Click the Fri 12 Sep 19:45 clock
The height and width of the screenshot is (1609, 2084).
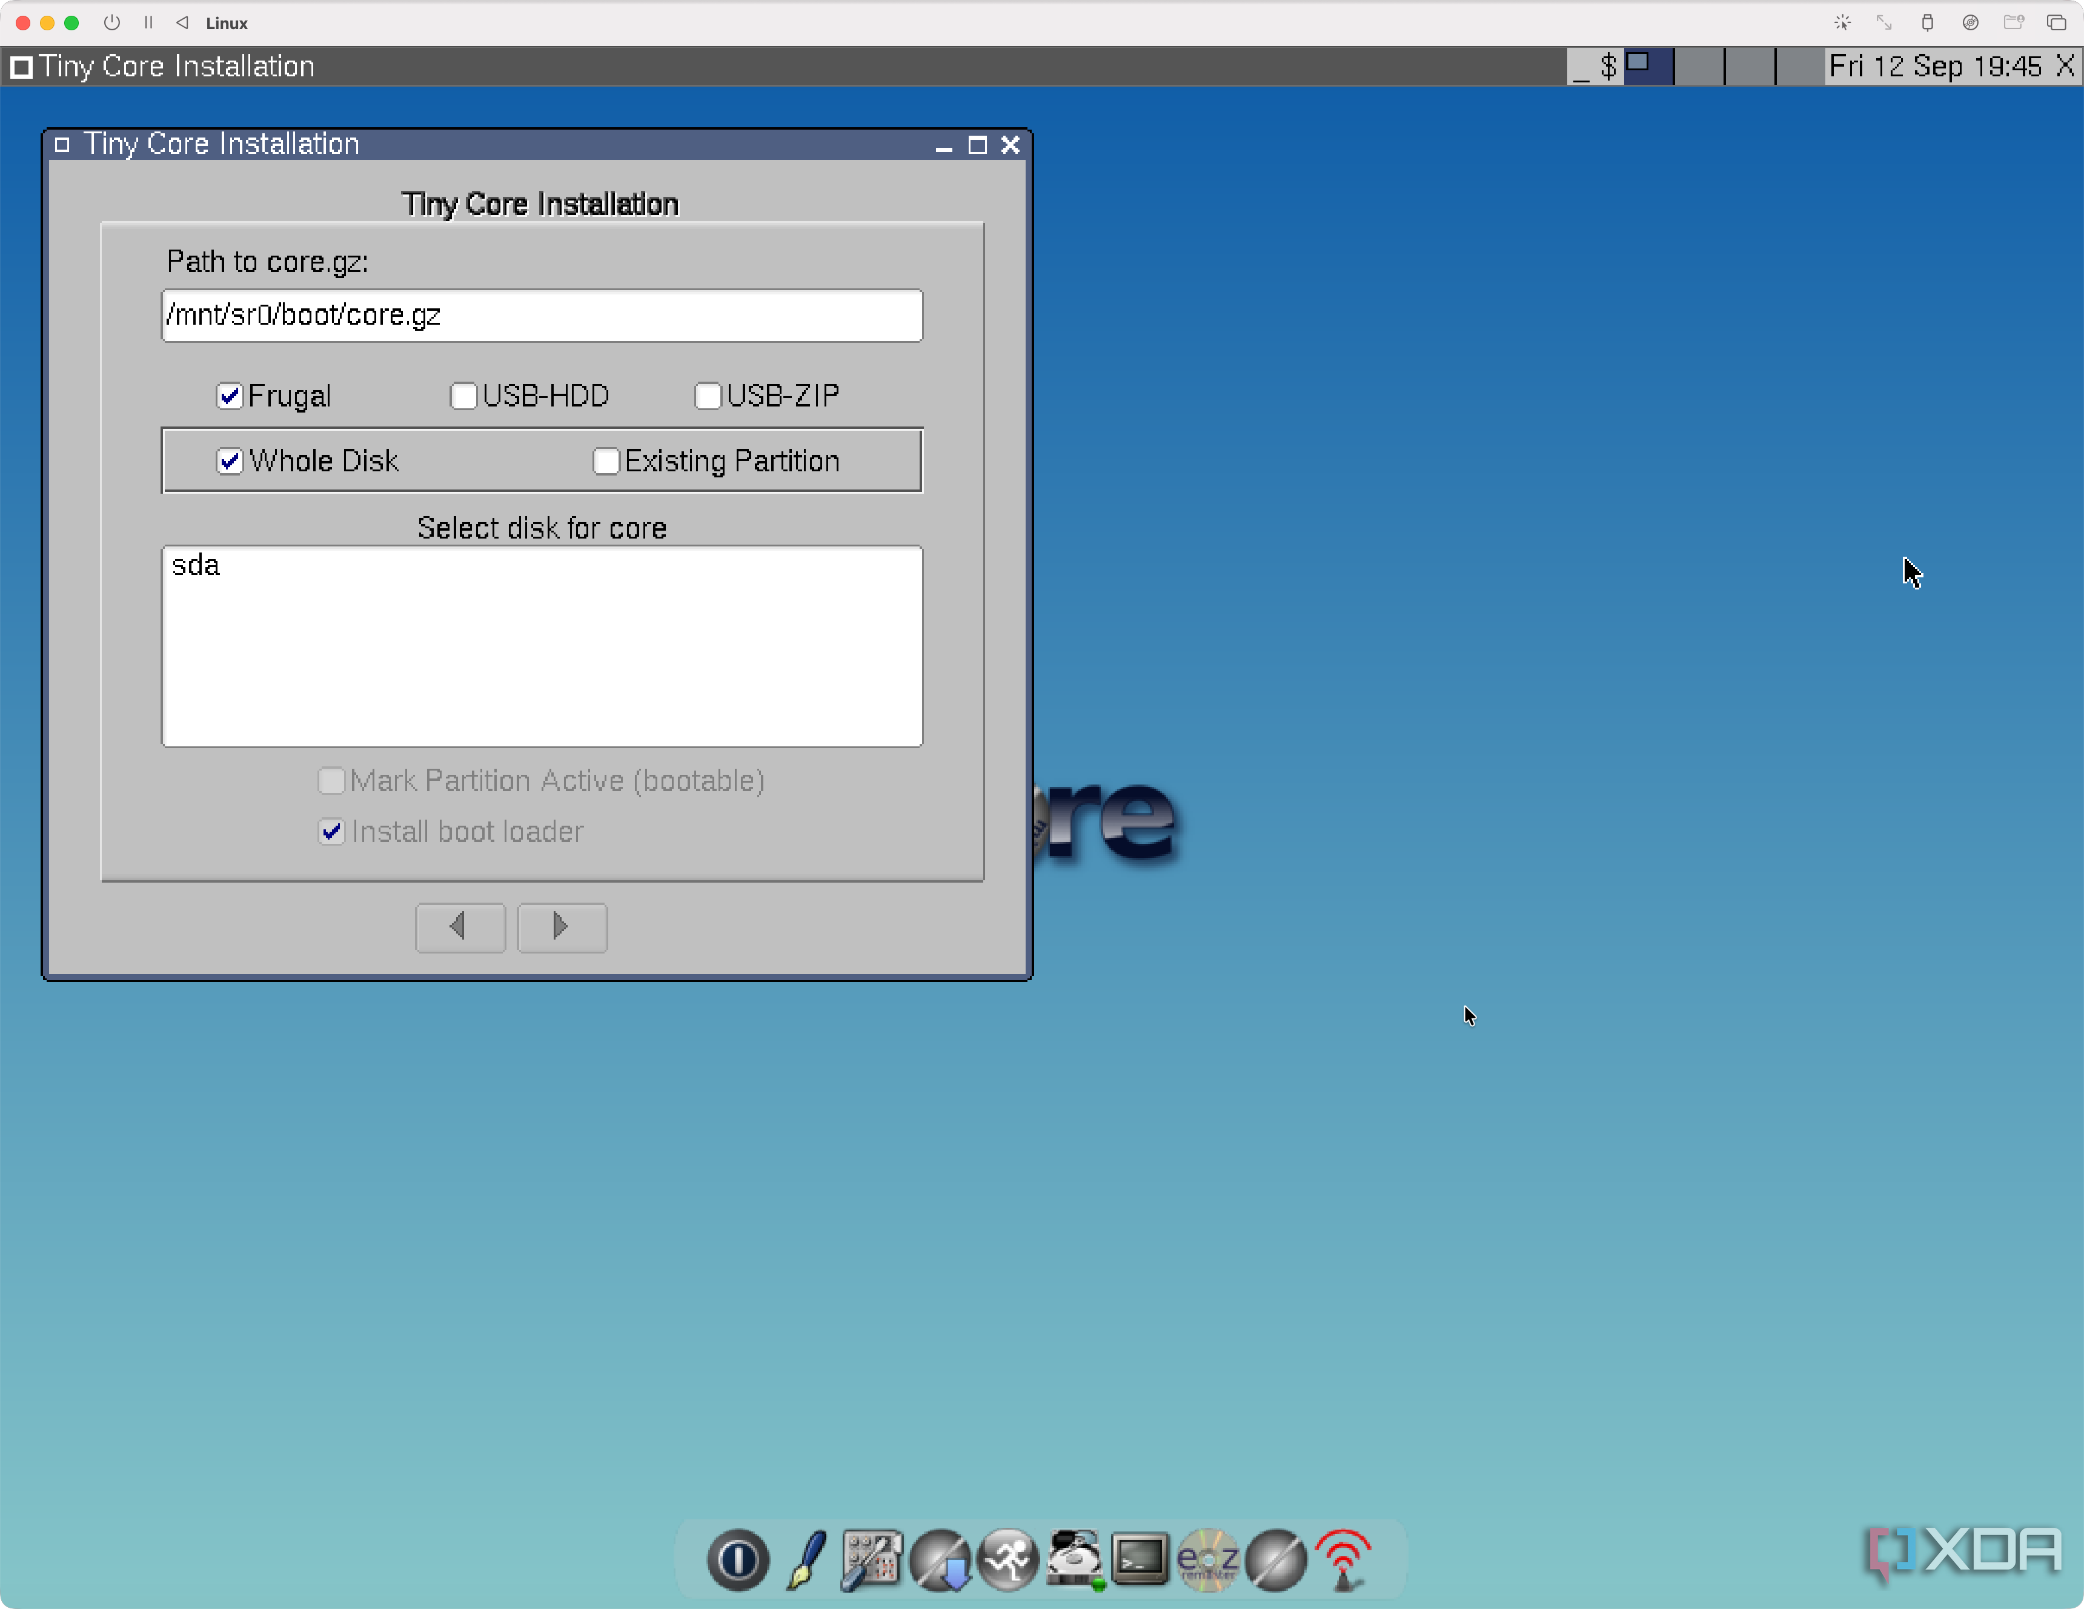pyautogui.click(x=1935, y=66)
